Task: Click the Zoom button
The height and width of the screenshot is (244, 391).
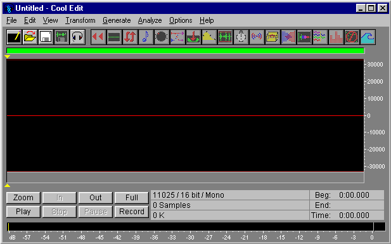Action: pyautogui.click(x=23, y=198)
